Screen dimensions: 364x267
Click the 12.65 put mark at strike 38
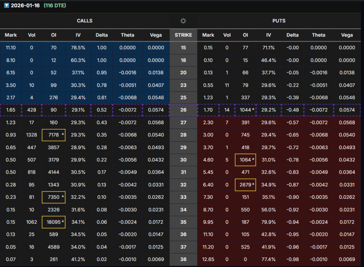[x=208, y=259]
